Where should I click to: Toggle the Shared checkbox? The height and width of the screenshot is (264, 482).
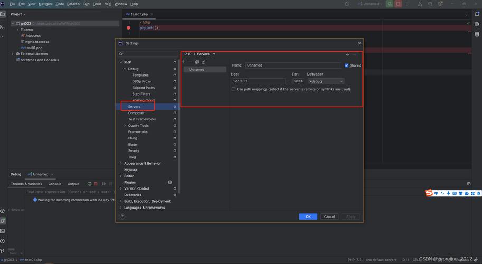[346, 65]
